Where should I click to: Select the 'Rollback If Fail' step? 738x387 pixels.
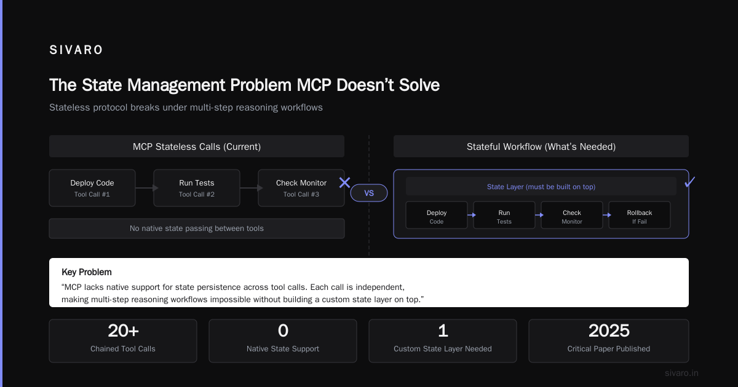[x=640, y=215]
